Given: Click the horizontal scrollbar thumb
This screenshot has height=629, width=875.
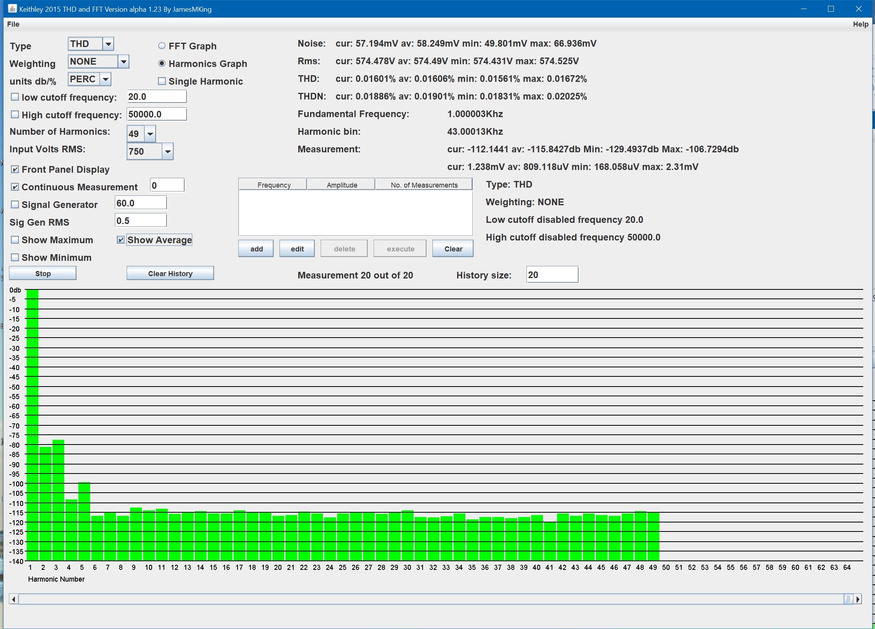Looking at the screenshot, I should click(848, 599).
